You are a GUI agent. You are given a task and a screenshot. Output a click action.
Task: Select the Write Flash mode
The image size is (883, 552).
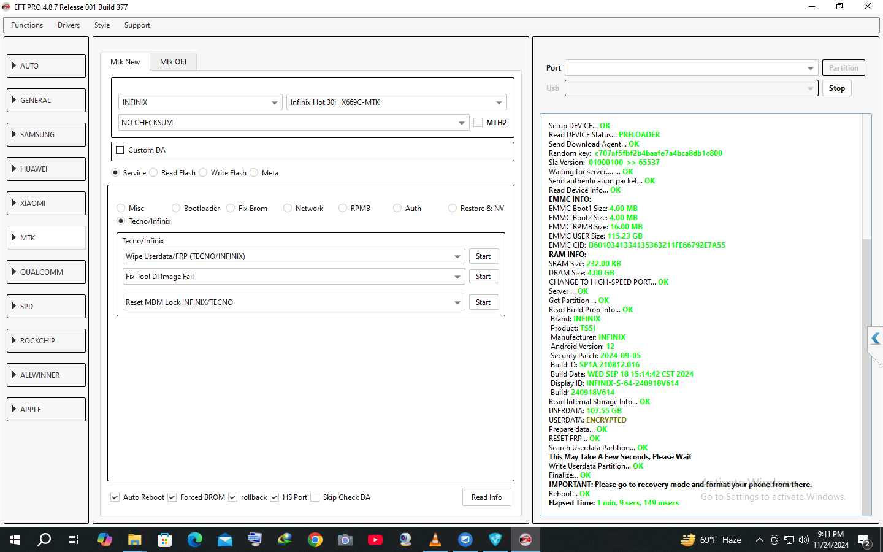[x=203, y=173]
